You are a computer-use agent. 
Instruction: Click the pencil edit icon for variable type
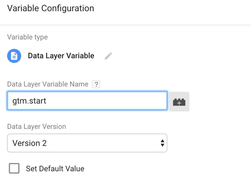[108, 56]
